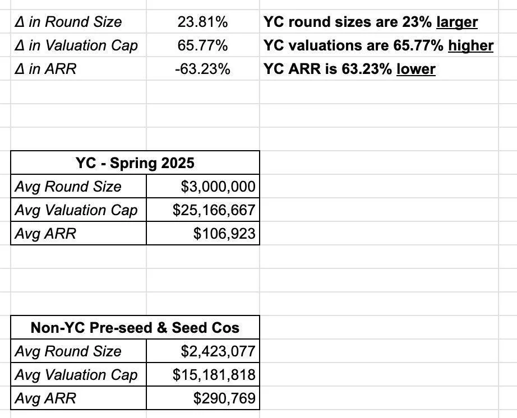Click the "Δ in Valuation Cap" label cell

76,45
